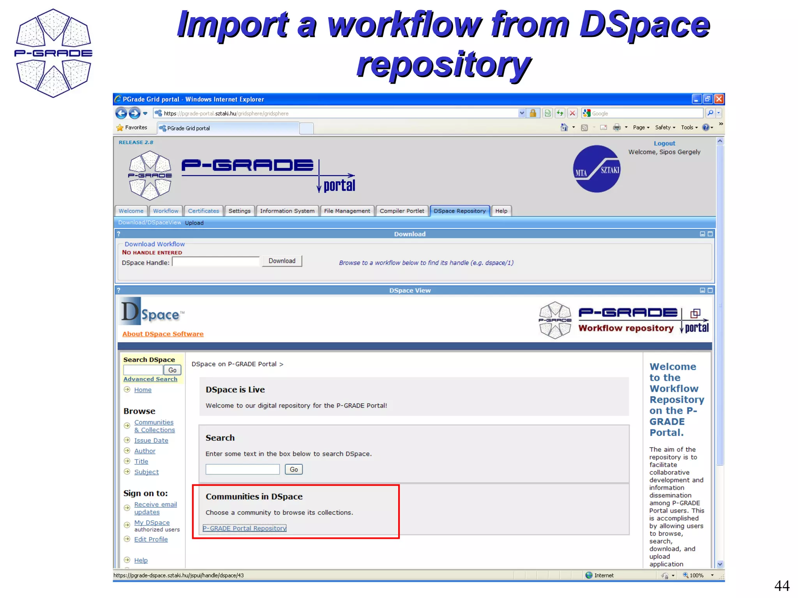
Task: Click the DSpace Handle text field
Action: (216, 262)
